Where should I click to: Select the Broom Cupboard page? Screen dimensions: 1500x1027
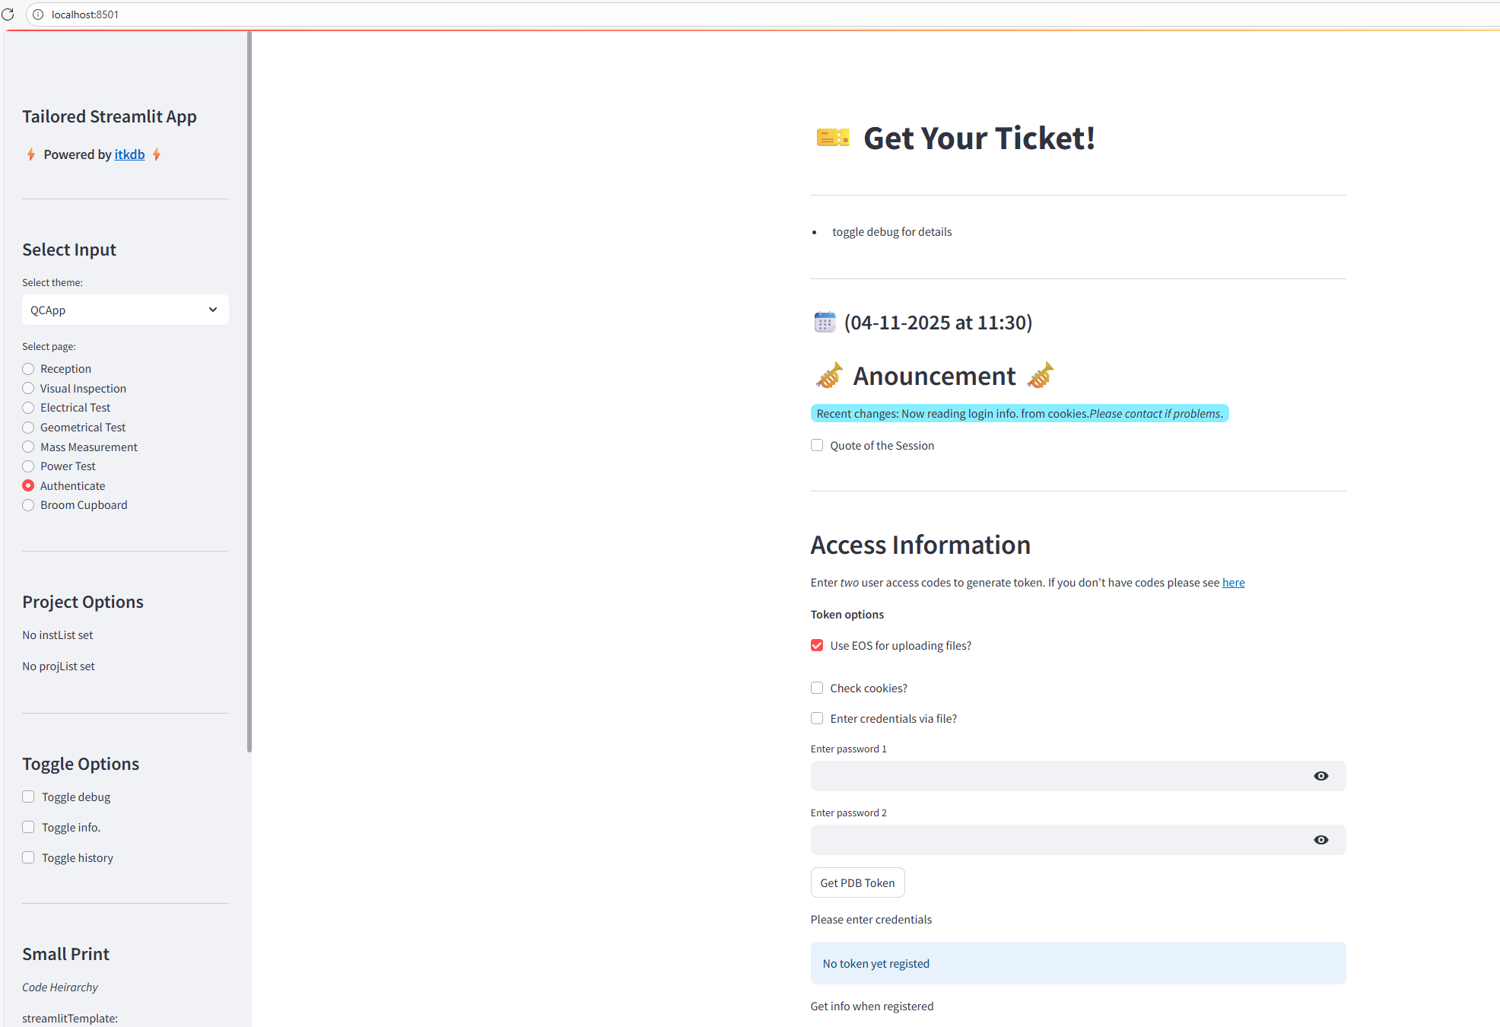click(x=28, y=504)
